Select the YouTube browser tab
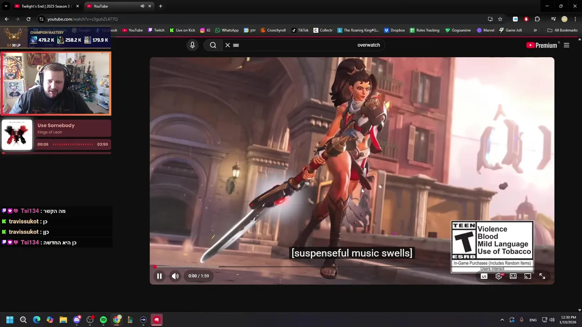Image resolution: width=582 pixels, height=327 pixels. (x=119, y=6)
